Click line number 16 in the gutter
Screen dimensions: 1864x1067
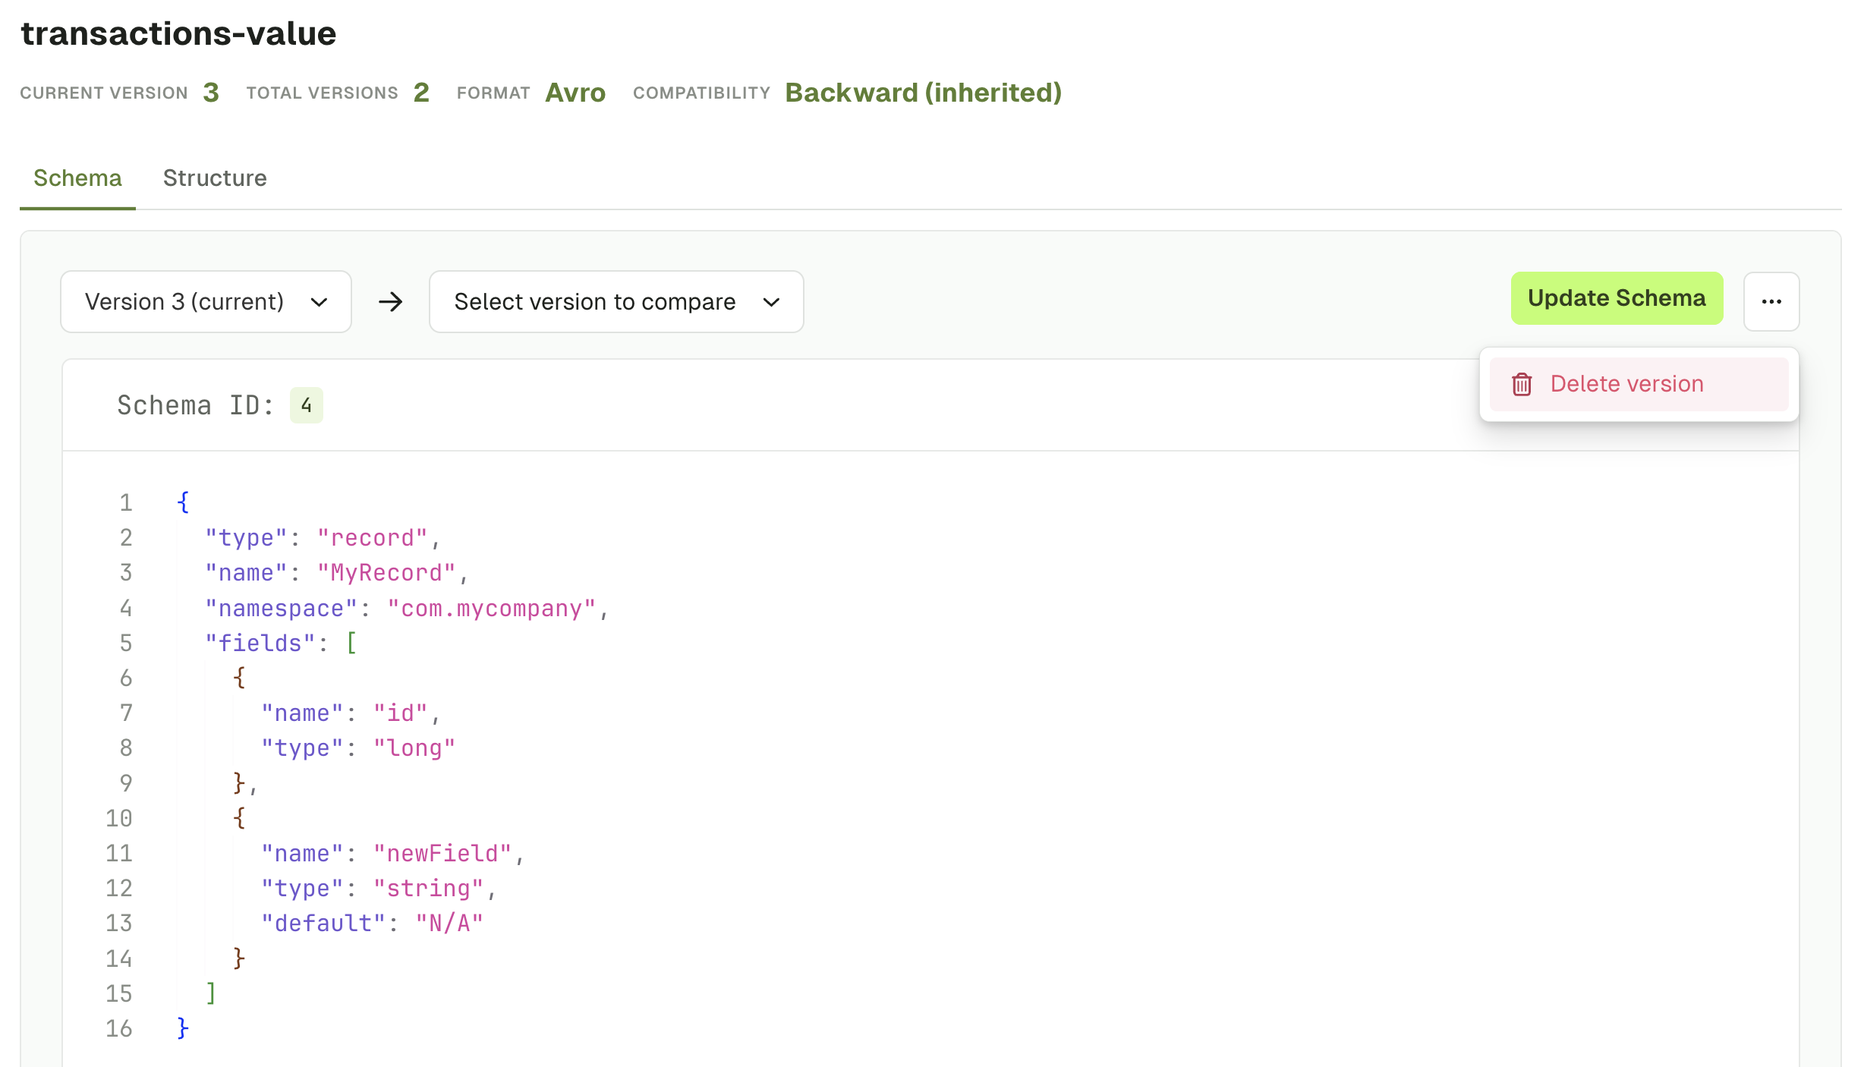(119, 1029)
